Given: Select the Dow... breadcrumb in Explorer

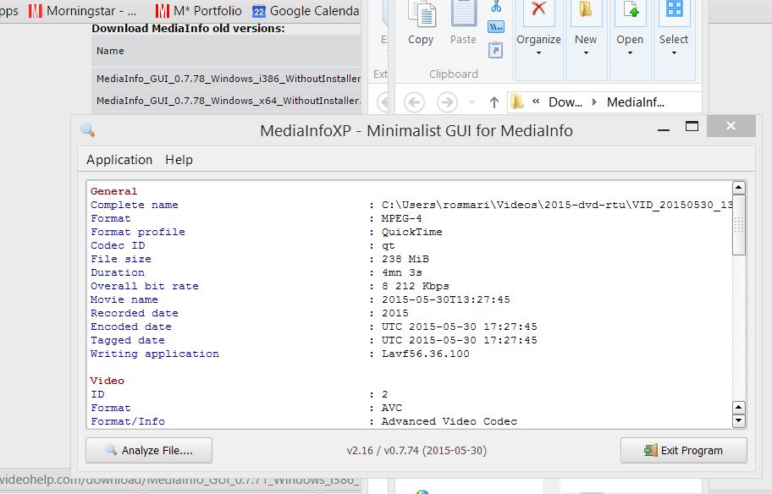Looking at the screenshot, I should coord(565,102).
